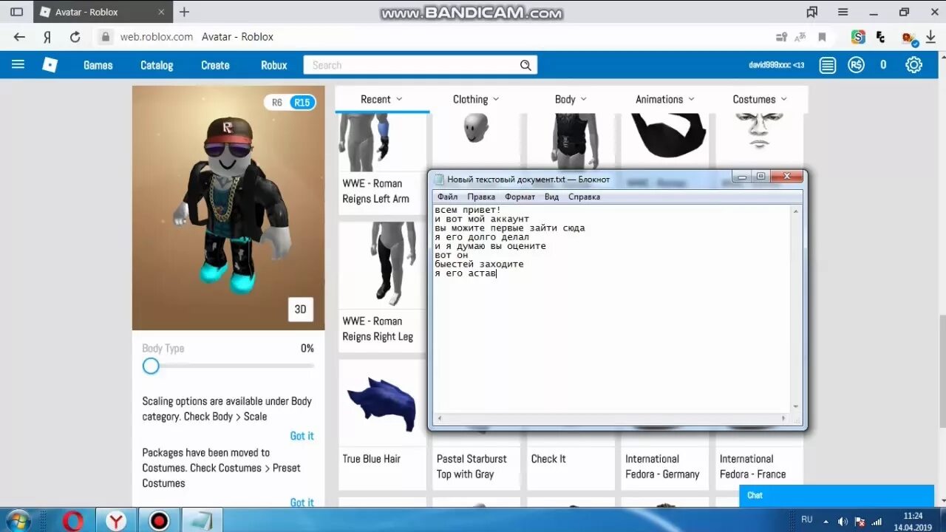Expand the Recent category dropdown
Viewport: 946px width, 532px height.
click(x=382, y=99)
